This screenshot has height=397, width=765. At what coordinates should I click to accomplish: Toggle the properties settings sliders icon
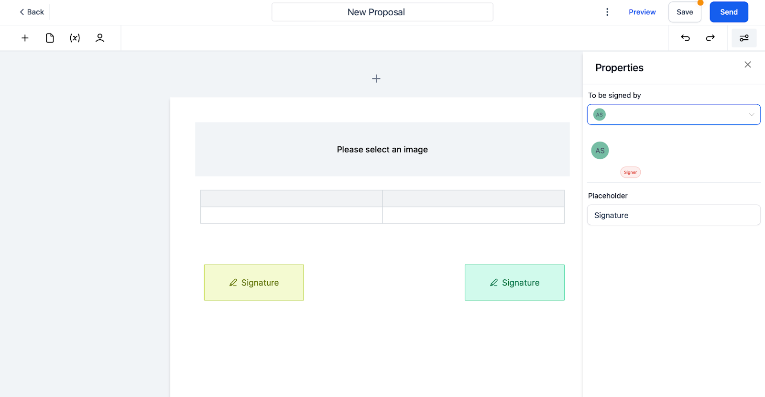pyautogui.click(x=744, y=38)
